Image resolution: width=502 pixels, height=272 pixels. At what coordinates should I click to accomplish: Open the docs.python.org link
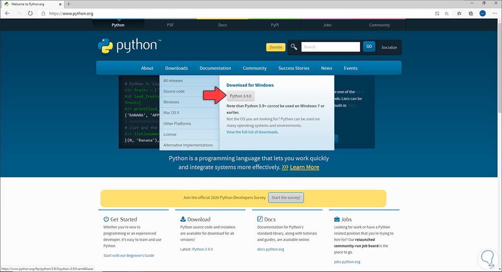coord(271,249)
